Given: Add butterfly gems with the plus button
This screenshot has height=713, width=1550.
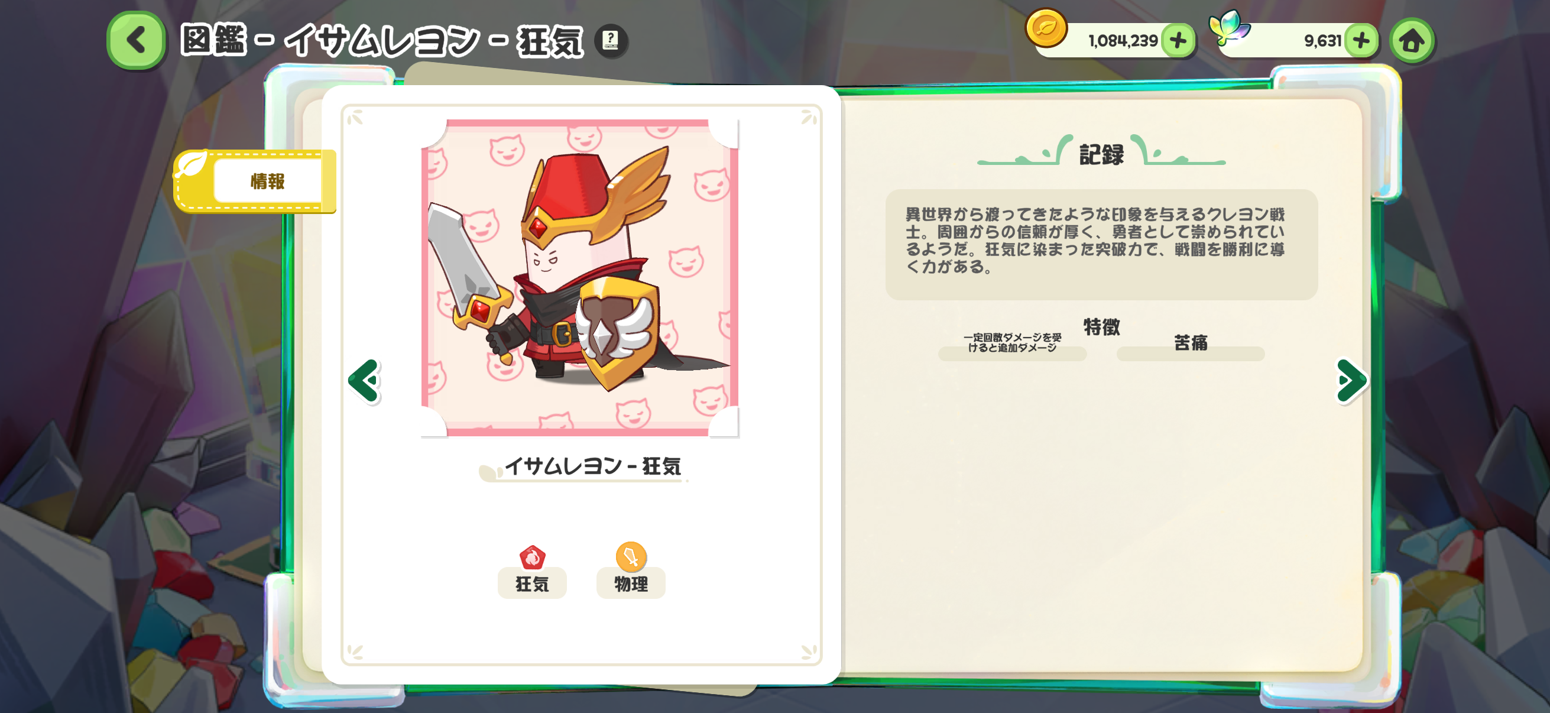Looking at the screenshot, I should tap(1360, 41).
